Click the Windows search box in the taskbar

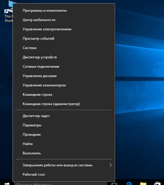[x=61, y=184]
